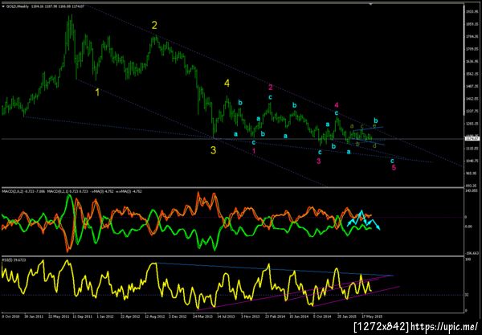Click the 3 Nov 2013 date label
The width and height of the screenshot is (482, 335).
(x=251, y=317)
